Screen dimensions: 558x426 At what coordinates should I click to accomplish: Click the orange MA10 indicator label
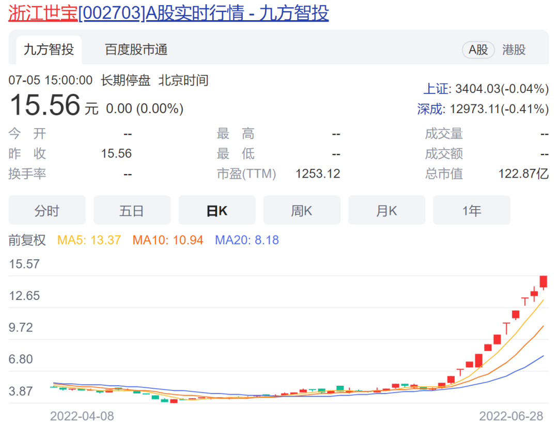pos(168,240)
